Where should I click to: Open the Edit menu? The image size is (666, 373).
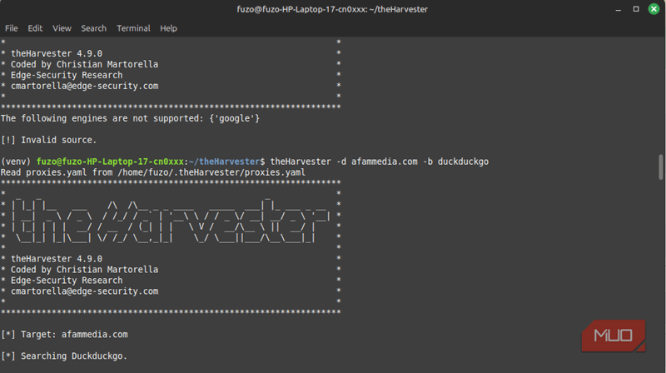click(x=35, y=28)
